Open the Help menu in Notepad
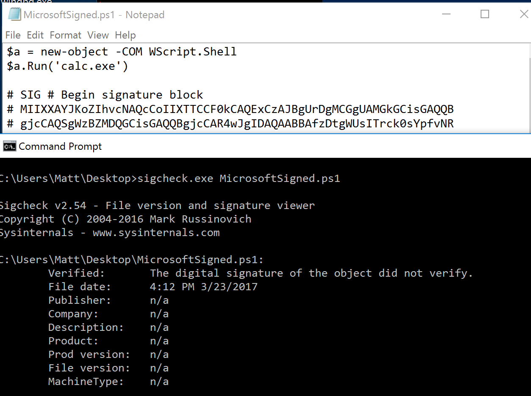 tap(125, 35)
